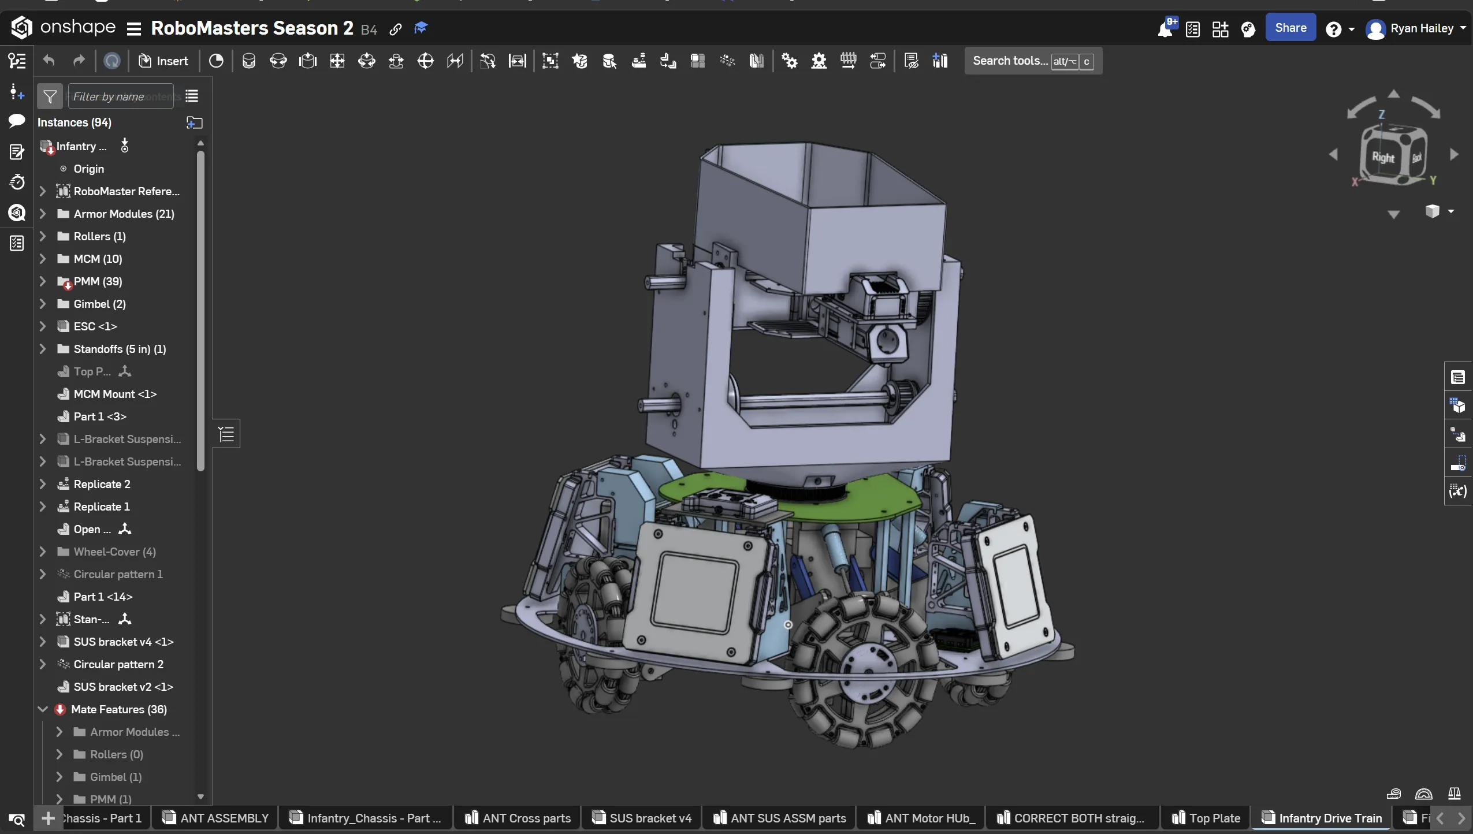Image resolution: width=1473 pixels, height=834 pixels.
Task: Click the Search tools box
Action: click(x=1033, y=61)
